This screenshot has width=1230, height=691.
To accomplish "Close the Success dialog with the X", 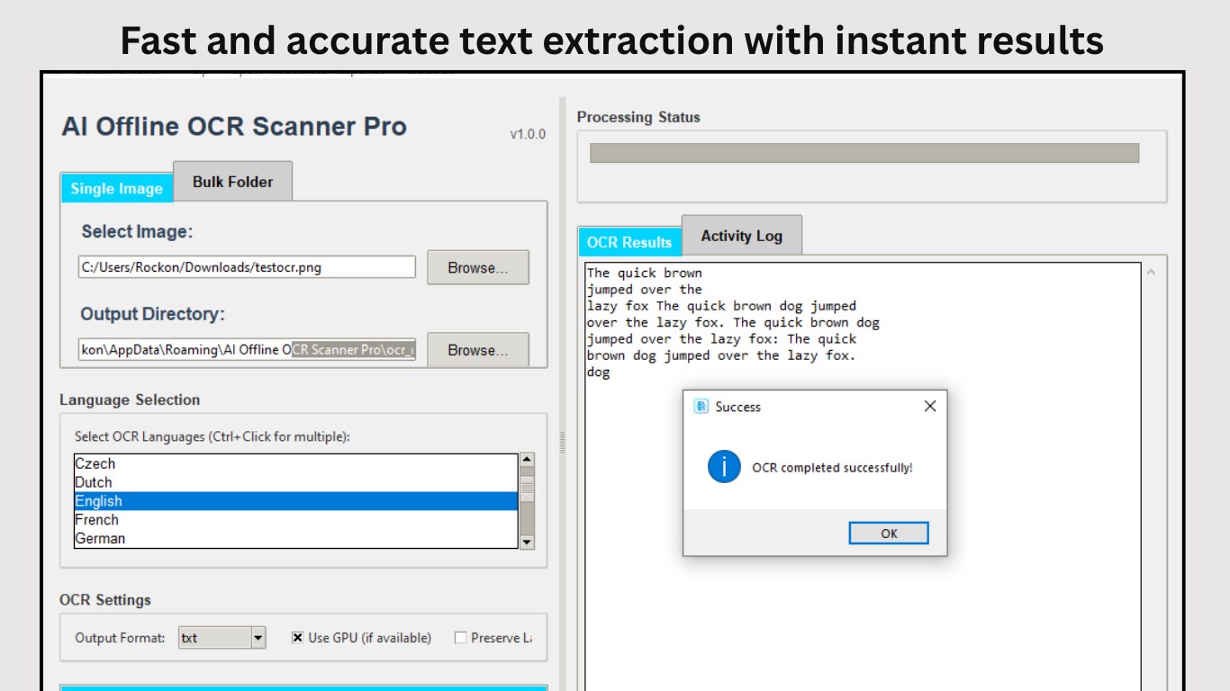I will tap(930, 407).
